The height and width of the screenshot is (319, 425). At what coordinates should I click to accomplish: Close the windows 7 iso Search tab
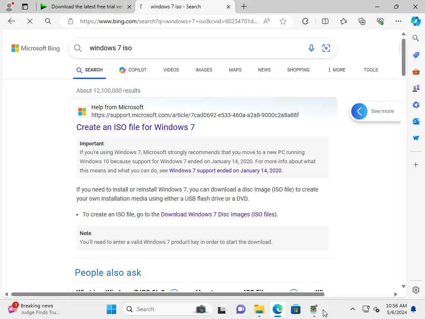pos(229,7)
